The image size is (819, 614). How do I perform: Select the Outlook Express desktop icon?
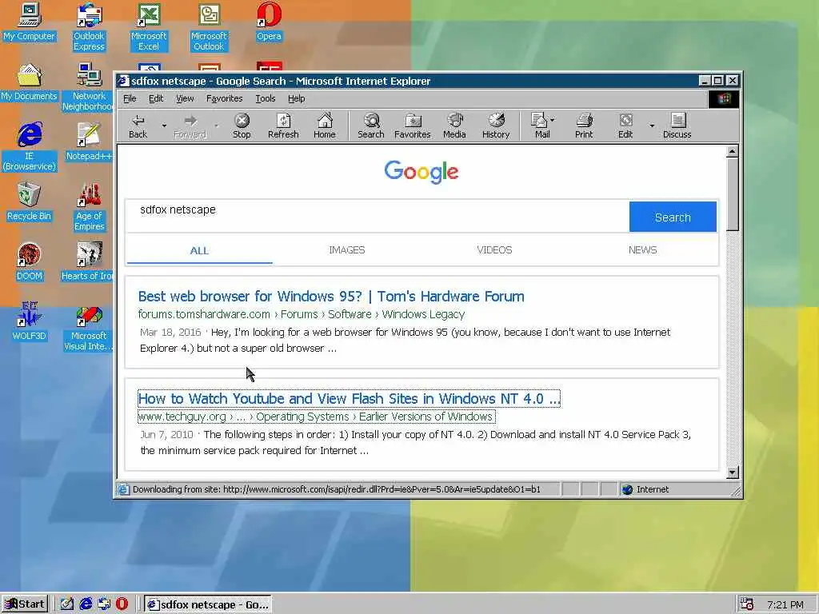89,26
